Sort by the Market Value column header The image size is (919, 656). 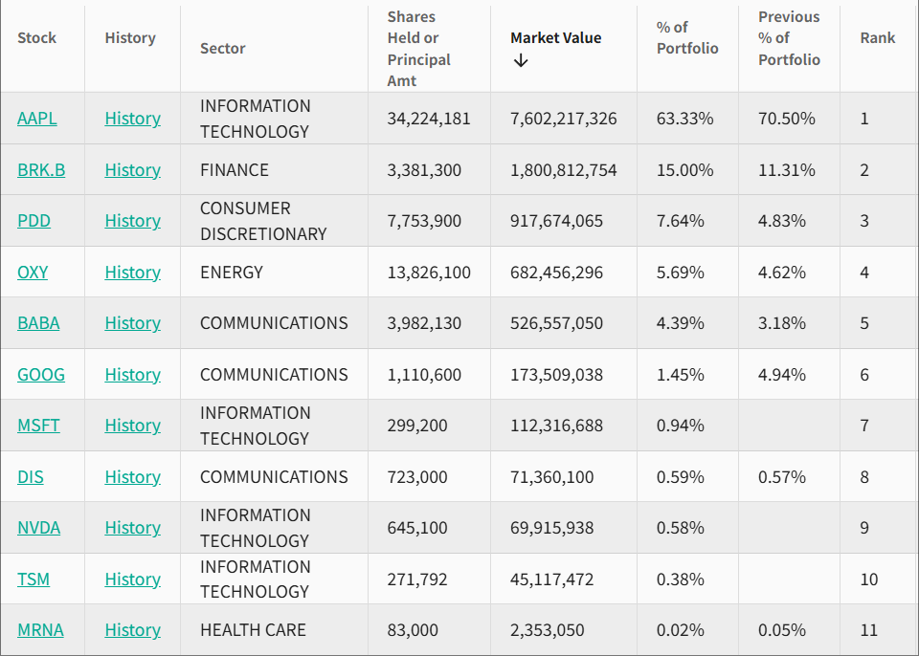tap(555, 38)
